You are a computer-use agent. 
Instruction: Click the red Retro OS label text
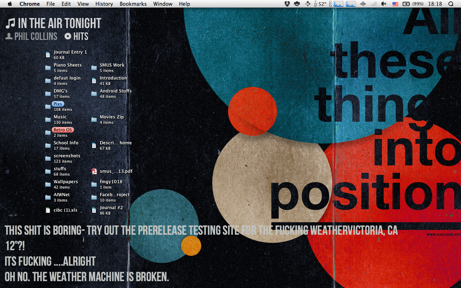click(x=63, y=130)
